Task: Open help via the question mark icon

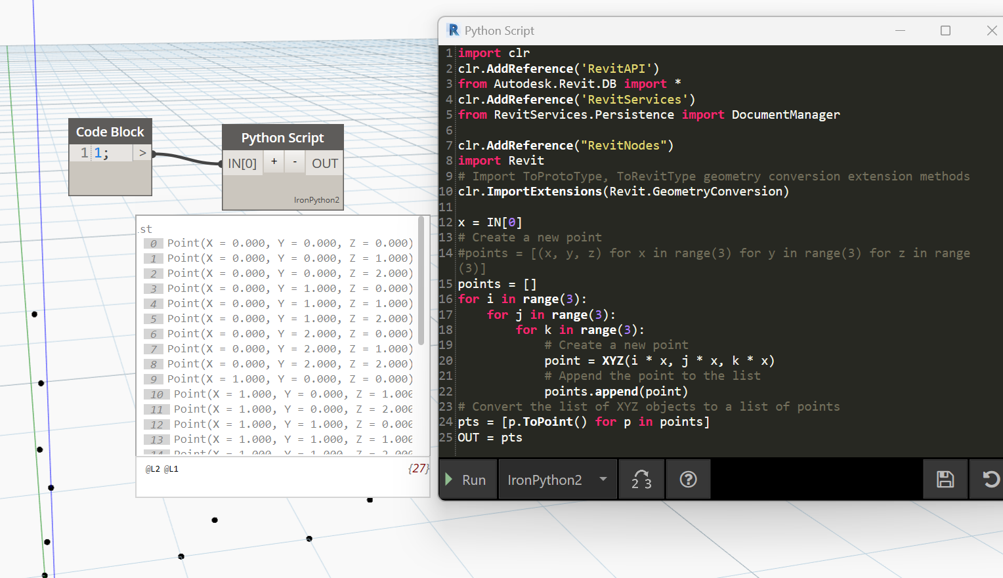Action: pyautogui.click(x=688, y=479)
